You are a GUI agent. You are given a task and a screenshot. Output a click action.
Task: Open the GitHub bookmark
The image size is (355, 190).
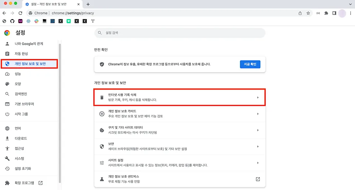pos(12,21)
